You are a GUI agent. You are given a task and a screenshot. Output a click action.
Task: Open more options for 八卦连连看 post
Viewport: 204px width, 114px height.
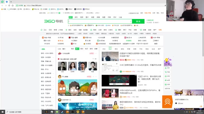(x=96, y=53)
